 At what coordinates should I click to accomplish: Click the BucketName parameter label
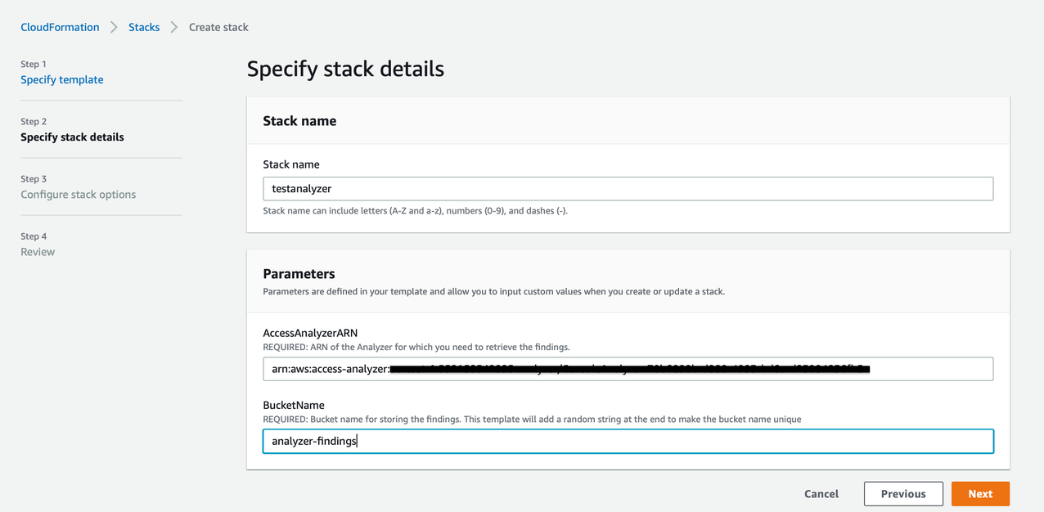pyautogui.click(x=292, y=405)
